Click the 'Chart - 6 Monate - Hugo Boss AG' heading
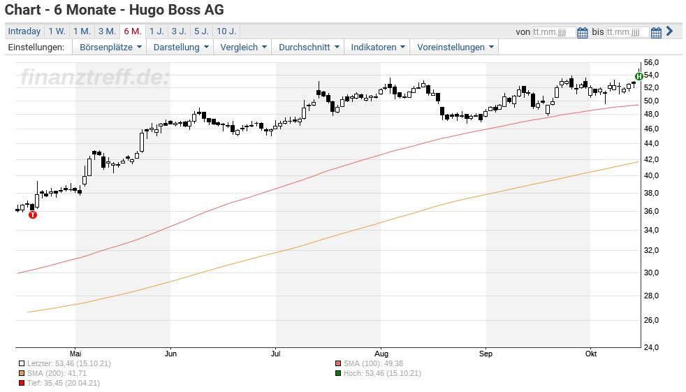This screenshot has width=686, height=392. (x=114, y=10)
